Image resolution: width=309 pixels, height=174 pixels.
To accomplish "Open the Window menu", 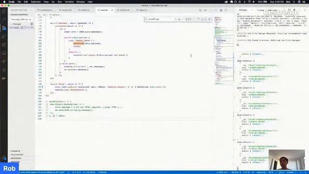I will tap(81, 2).
